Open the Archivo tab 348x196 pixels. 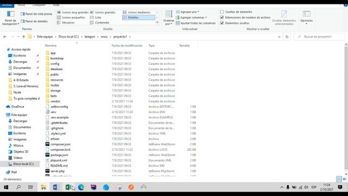tap(7, 5)
